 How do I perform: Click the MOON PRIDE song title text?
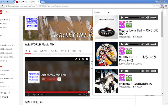[x=138, y=59]
